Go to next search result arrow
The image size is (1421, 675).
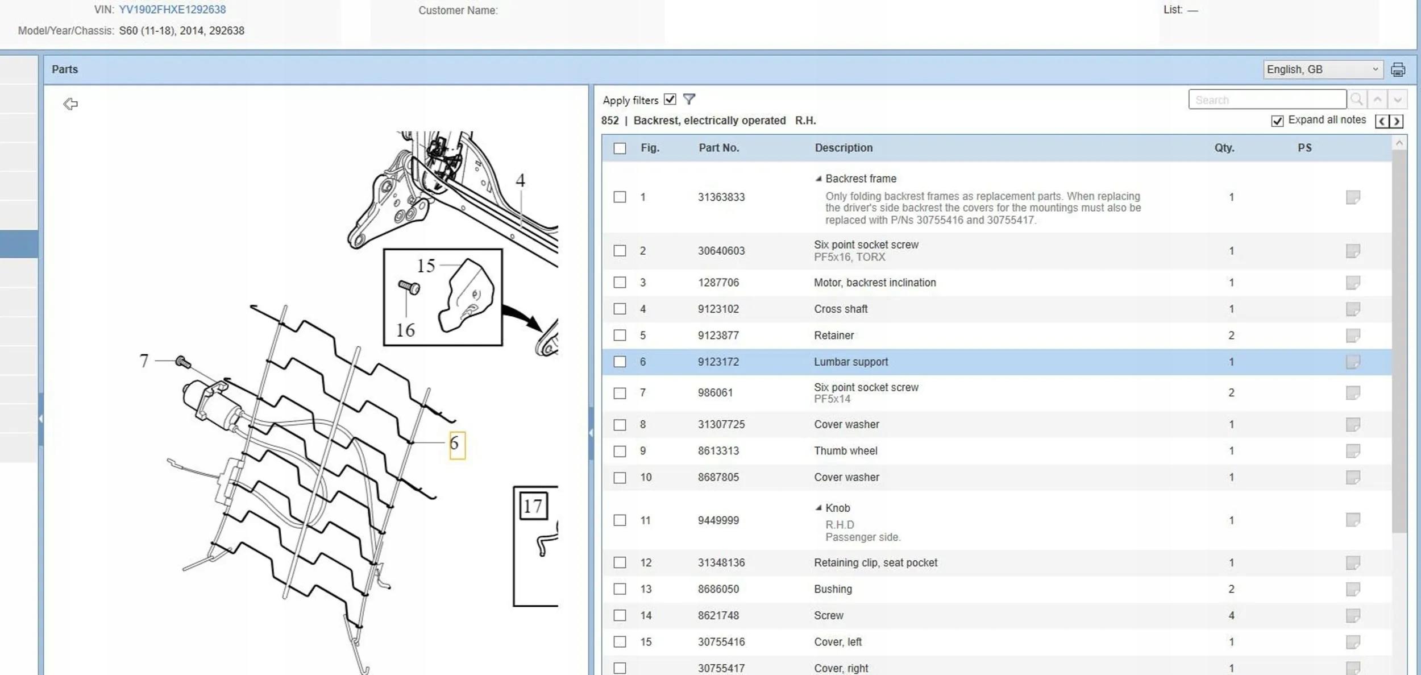click(x=1398, y=100)
